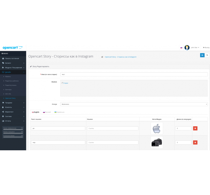The width and height of the screenshot is (210, 195).
Task: Switch to the English tab
Action: [x=35, y=112]
